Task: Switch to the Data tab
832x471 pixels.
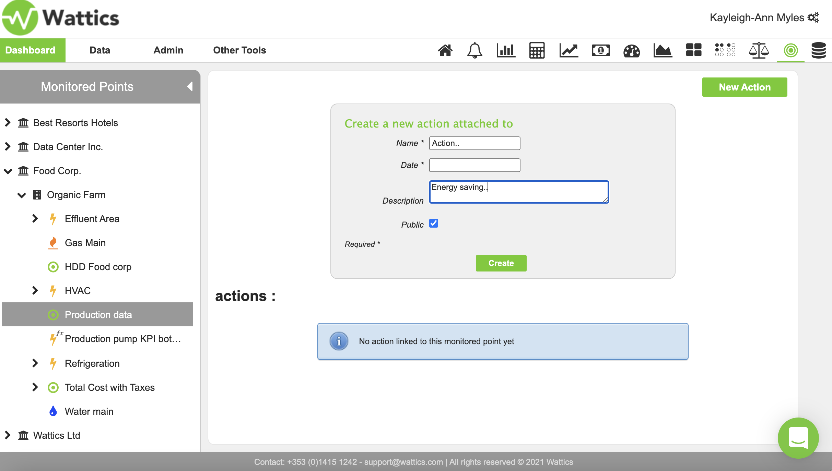Action: (99, 50)
